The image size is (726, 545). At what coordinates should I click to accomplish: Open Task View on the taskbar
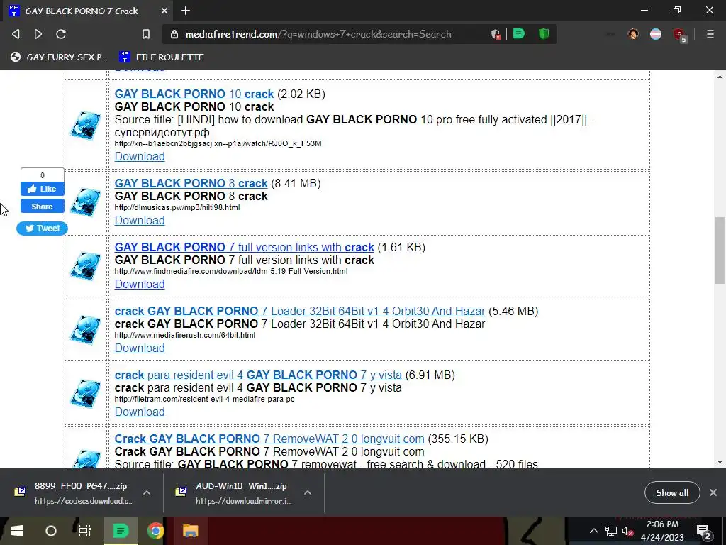point(85,531)
